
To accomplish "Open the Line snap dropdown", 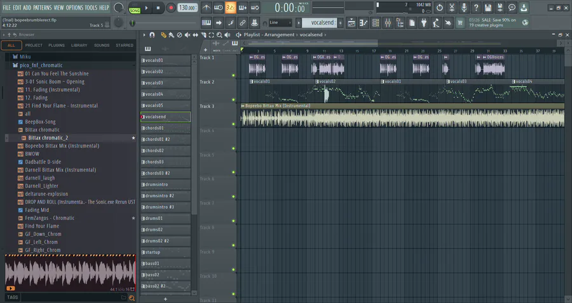I will 280,23.
